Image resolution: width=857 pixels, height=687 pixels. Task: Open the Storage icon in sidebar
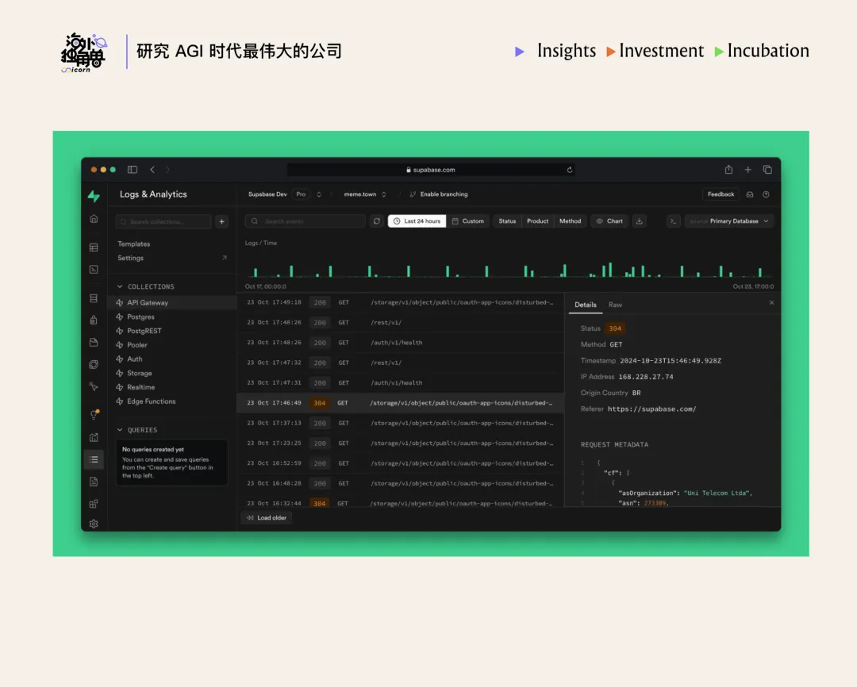[x=94, y=342]
